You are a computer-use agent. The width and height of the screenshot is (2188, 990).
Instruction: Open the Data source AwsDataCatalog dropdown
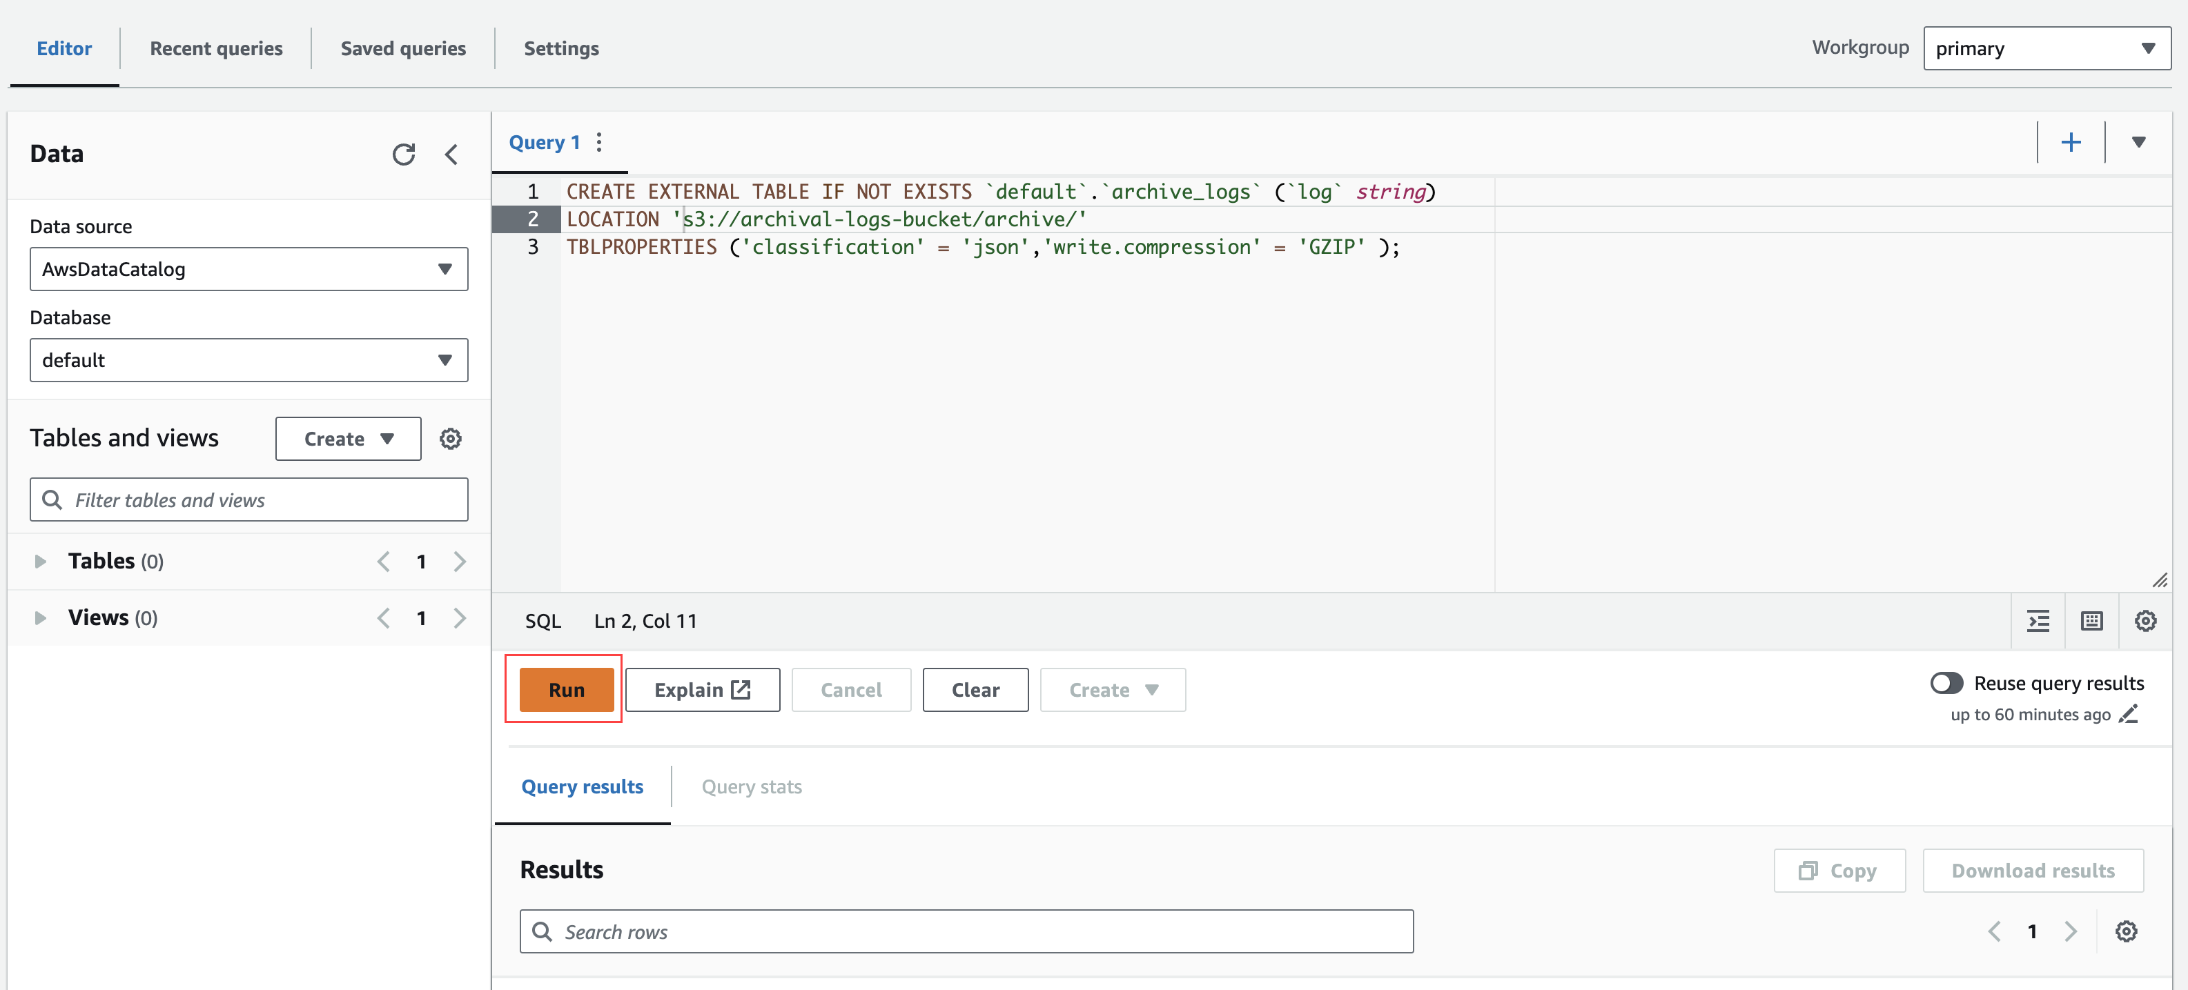pyautogui.click(x=249, y=269)
